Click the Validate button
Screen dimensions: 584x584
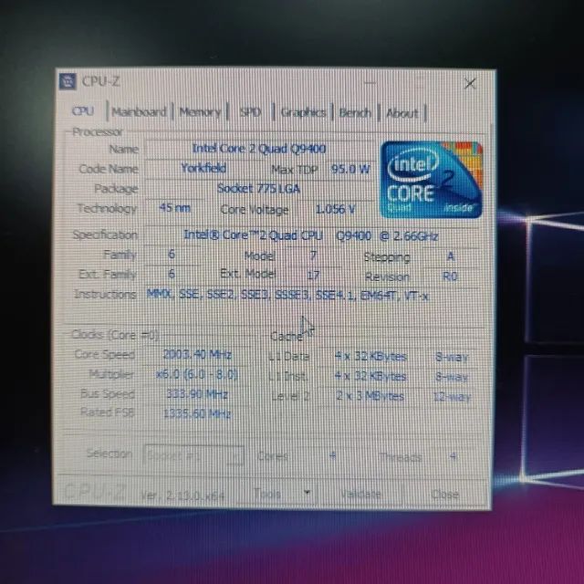[x=360, y=494]
